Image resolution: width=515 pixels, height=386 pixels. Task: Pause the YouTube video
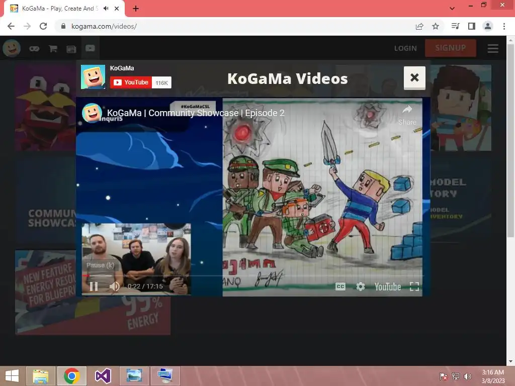[x=94, y=286]
